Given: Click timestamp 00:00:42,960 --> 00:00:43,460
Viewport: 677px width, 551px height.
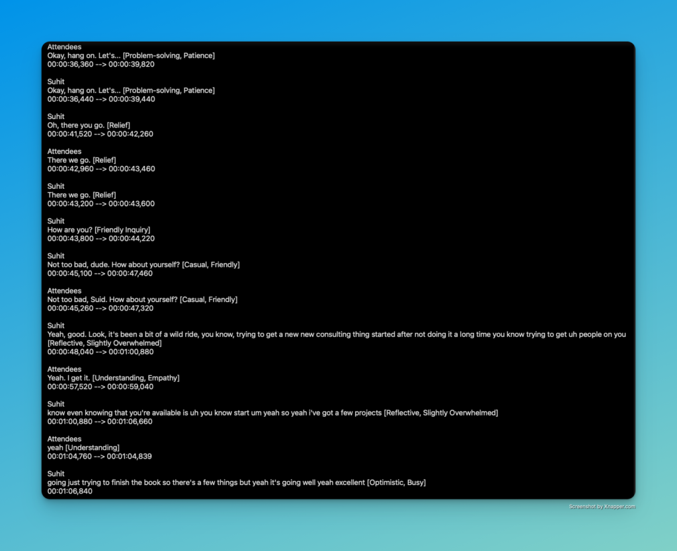Looking at the screenshot, I should coord(100,169).
